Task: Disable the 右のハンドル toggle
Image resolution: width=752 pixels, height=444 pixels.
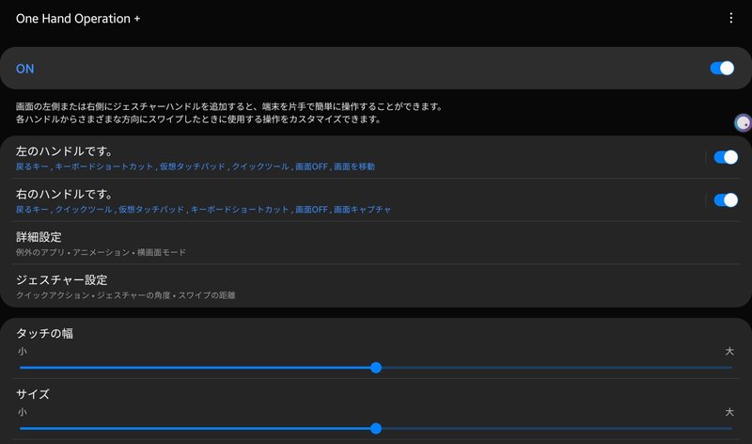Action: (x=726, y=199)
